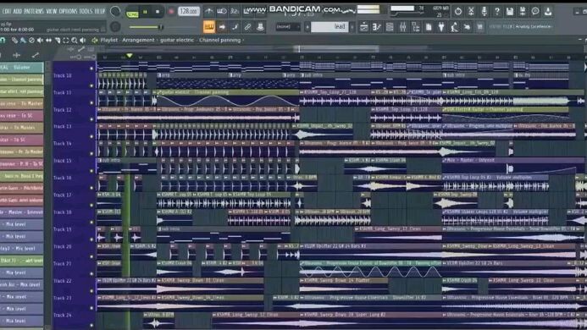
Task: Select the playlist Zoom magnifier tool
Action: point(75,40)
